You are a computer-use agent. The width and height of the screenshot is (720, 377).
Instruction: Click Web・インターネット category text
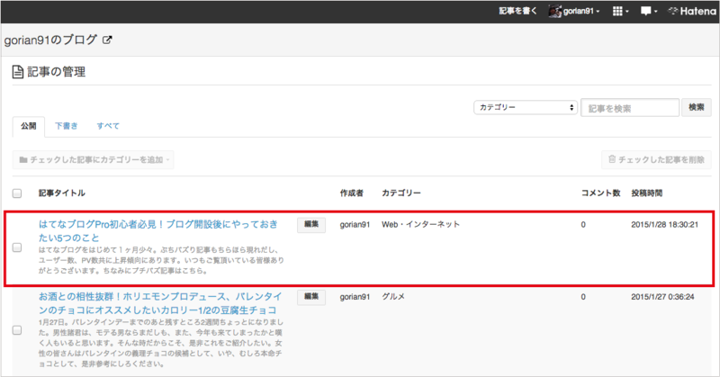click(420, 225)
